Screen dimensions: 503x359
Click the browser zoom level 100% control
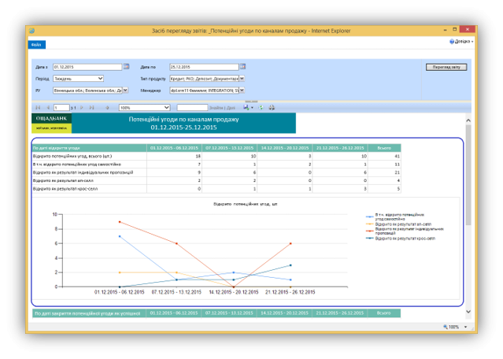[455, 326]
